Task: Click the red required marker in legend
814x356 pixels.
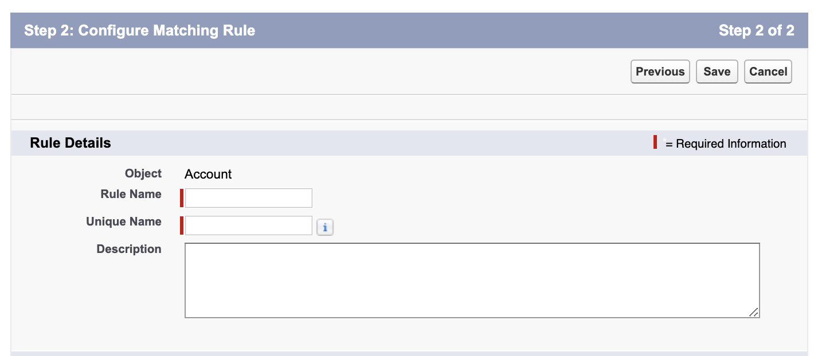Action: tap(655, 143)
